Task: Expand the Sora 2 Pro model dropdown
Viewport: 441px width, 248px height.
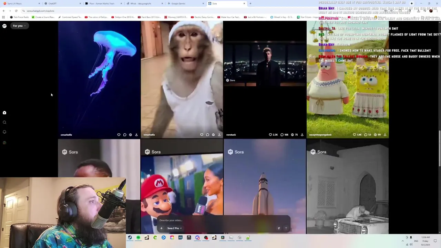Action: pyautogui.click(x=174, y=228)
